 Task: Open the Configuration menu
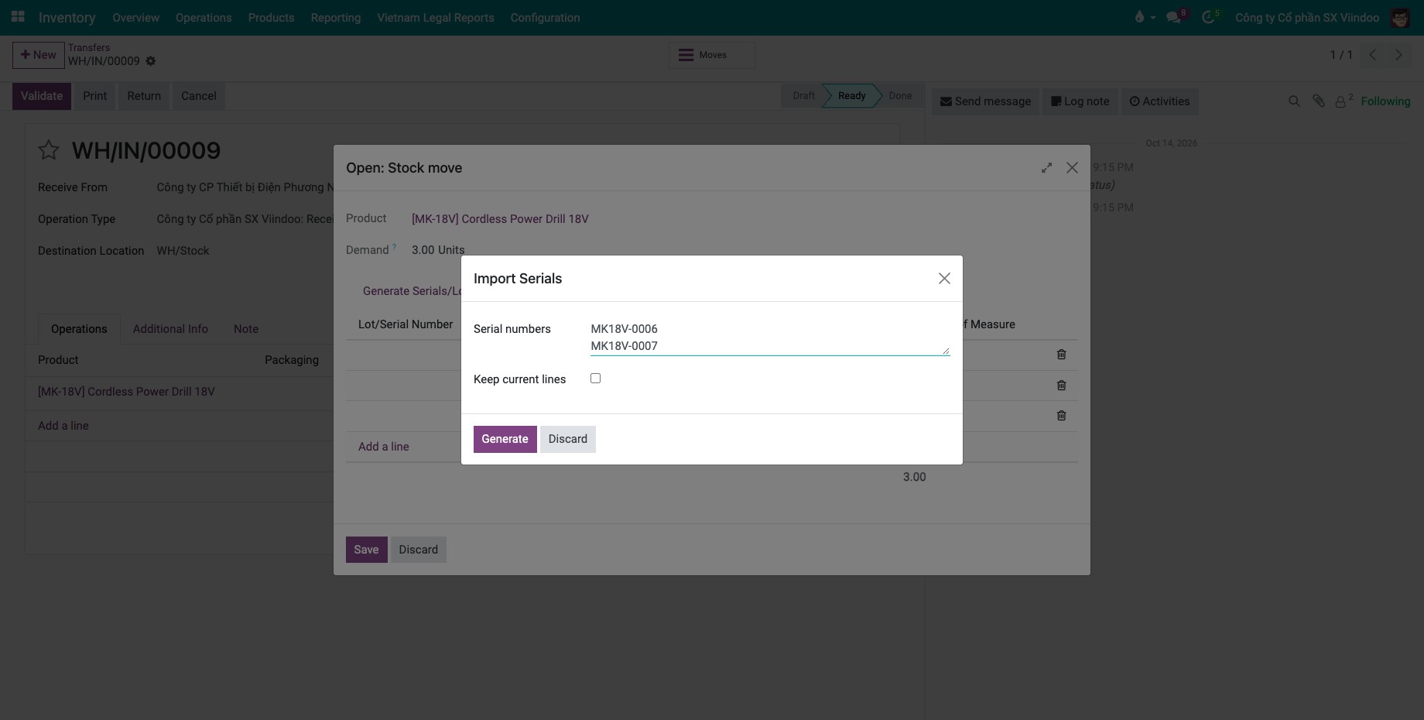(x=545, y=17)
